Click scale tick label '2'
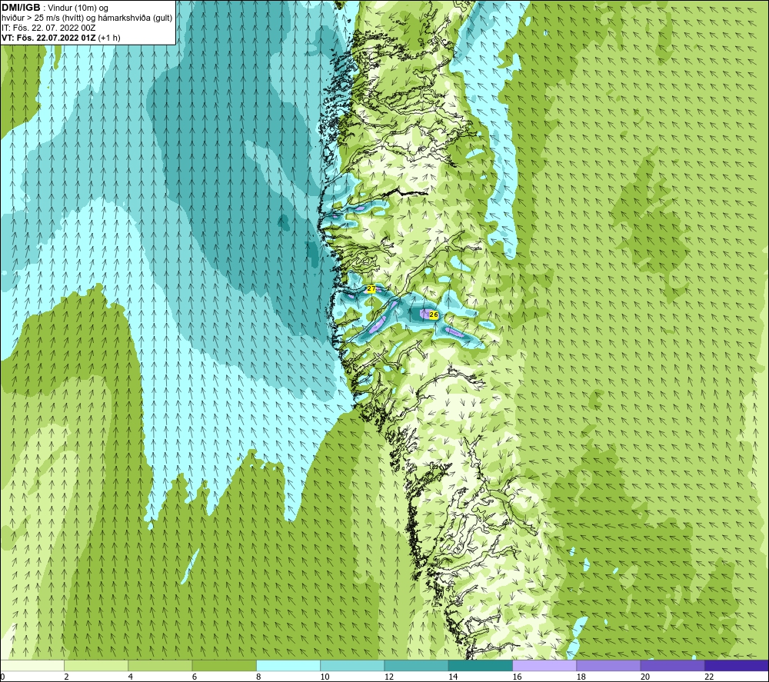The image size is (769, 682). pos(66,677)
